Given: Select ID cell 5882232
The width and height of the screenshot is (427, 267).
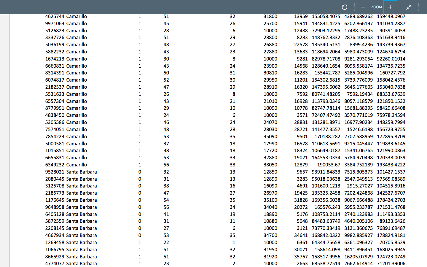Looking at the screenshot, I should pyautogui.click(x=55, y=52).
